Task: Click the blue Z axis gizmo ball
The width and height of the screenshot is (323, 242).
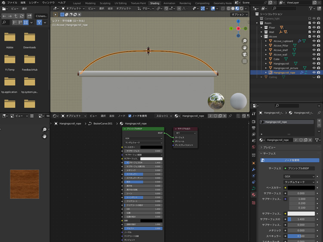Action: (238, 21)
